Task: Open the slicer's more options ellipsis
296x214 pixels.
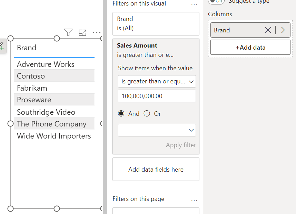Action: [x=96, y=32]
